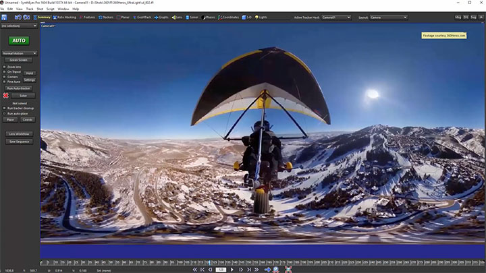Switch to the Trackers room
This screenshot has width=486, height=273.
point(106,18)
